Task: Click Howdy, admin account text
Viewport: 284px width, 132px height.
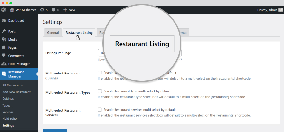Action: tap(267, 10)
